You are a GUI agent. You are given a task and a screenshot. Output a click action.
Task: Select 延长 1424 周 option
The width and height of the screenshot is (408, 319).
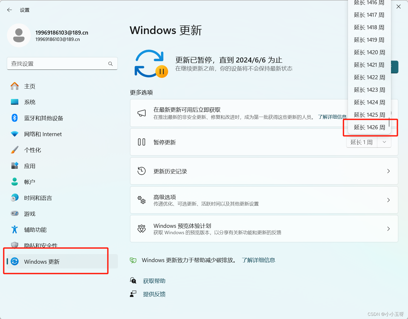(x=369, y=102)
